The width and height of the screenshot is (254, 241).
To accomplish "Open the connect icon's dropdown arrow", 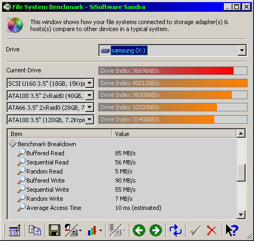I will tap(80, 230).
